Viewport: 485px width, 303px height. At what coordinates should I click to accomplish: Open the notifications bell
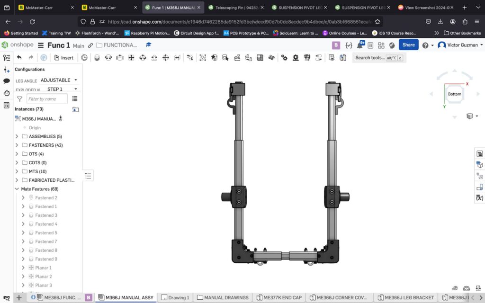point(359,45)
